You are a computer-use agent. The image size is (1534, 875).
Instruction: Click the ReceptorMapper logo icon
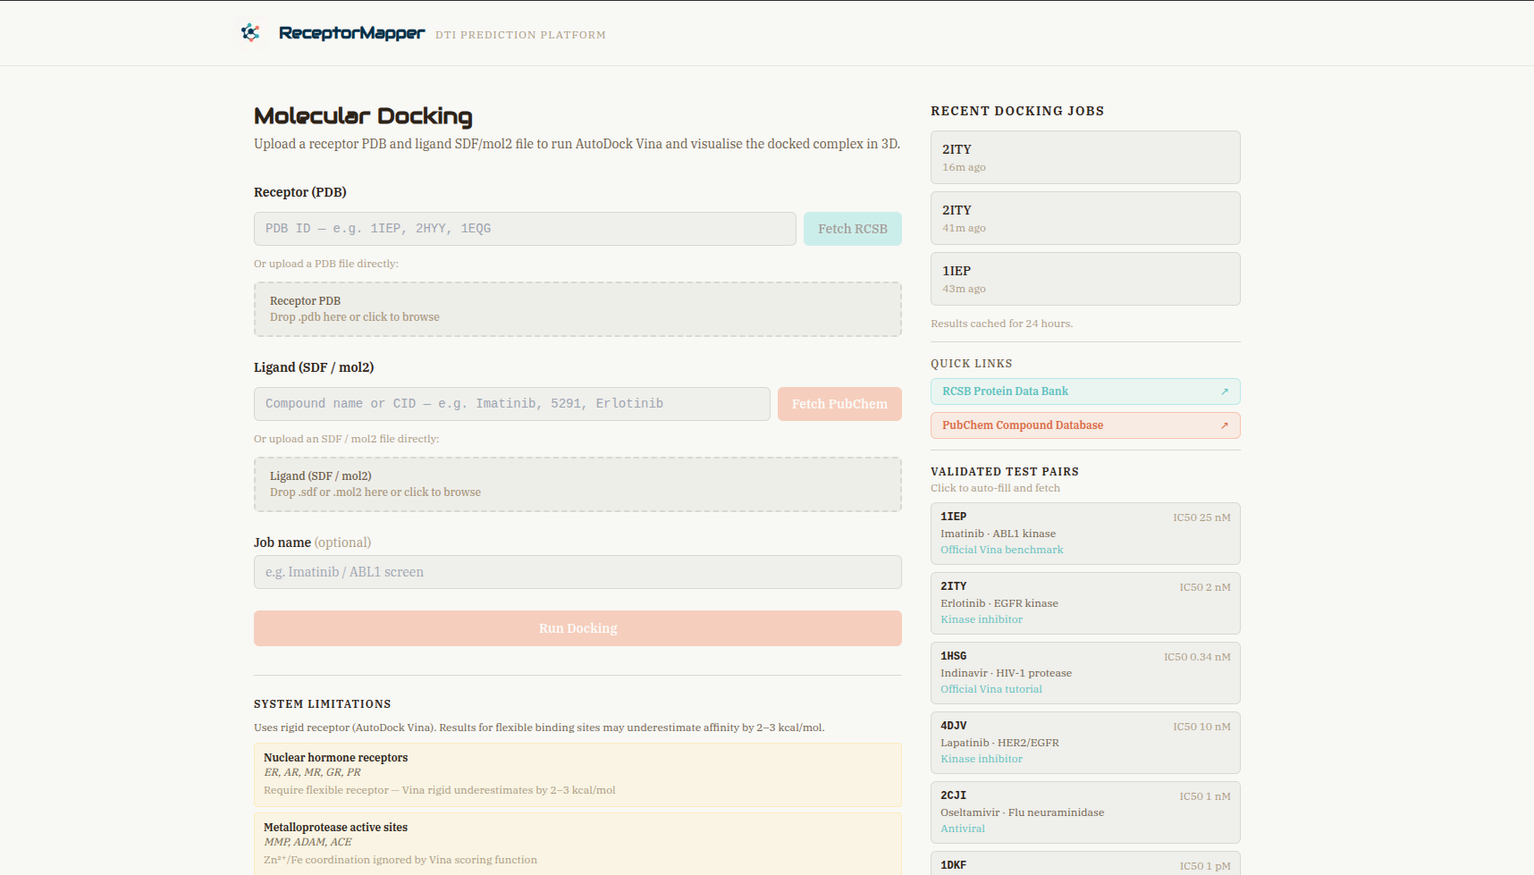coord(250,33)
